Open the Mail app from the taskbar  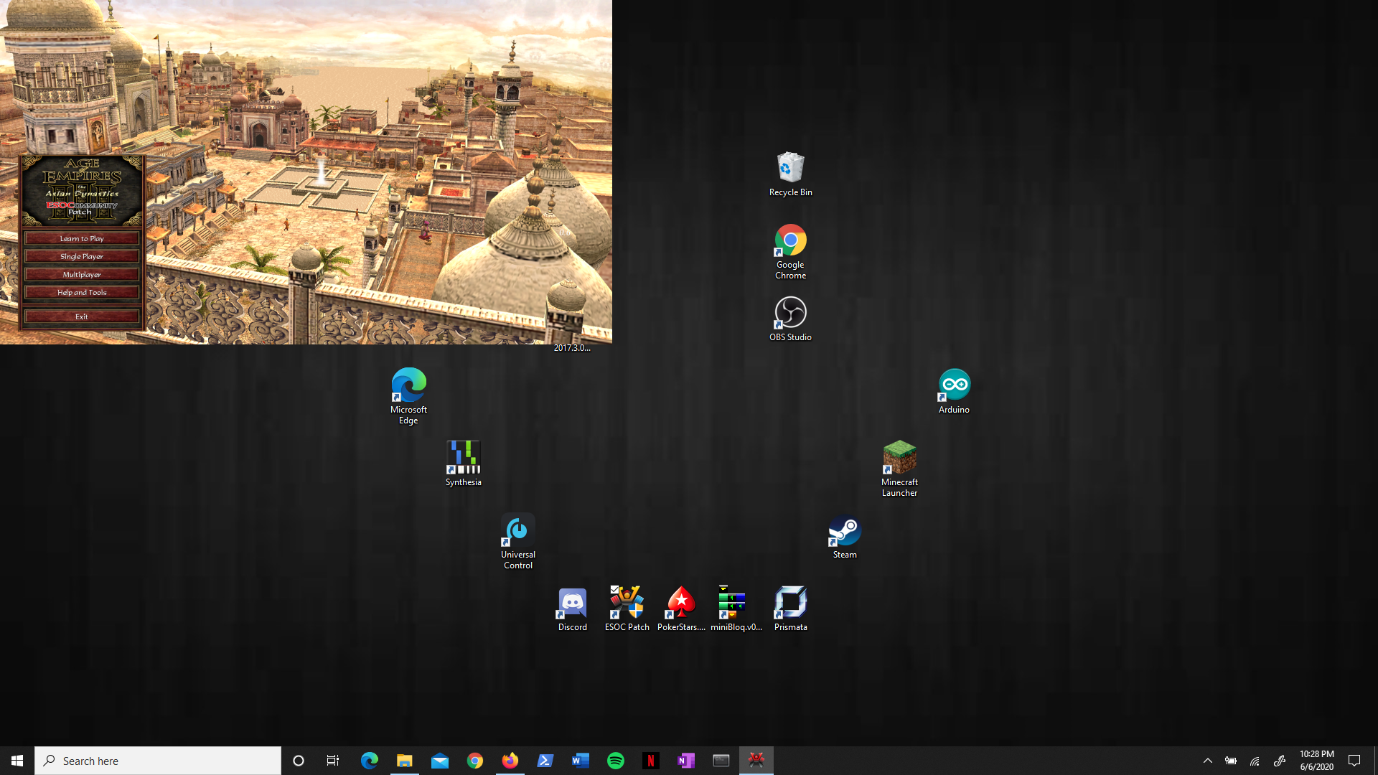440,761
